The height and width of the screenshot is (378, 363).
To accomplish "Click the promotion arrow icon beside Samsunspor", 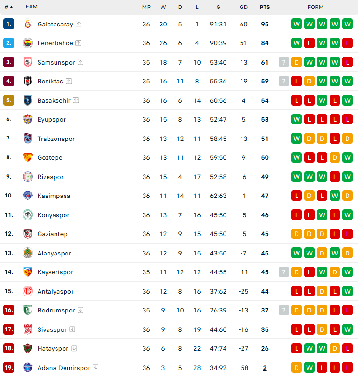I will tap(81, 62).
